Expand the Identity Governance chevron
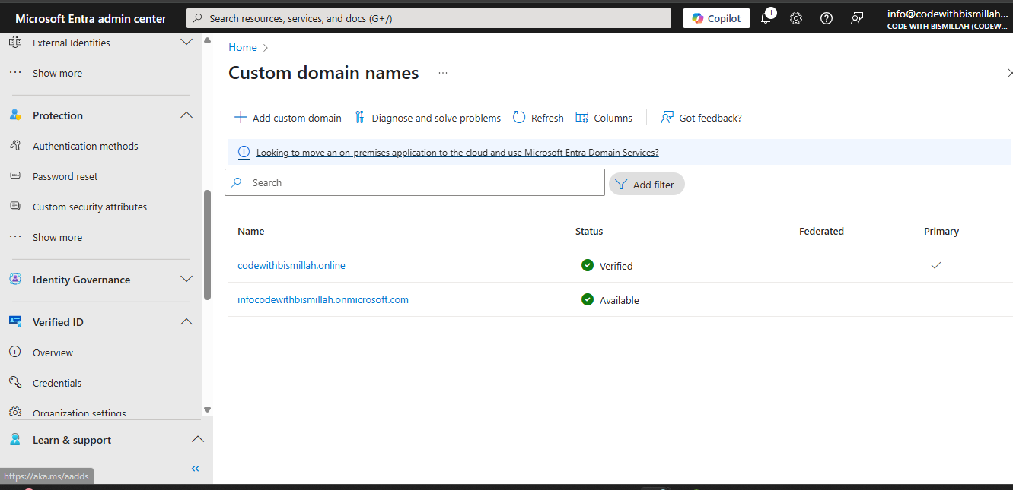The height and width of the screenshot is (490, 1013). pos(186,280)
